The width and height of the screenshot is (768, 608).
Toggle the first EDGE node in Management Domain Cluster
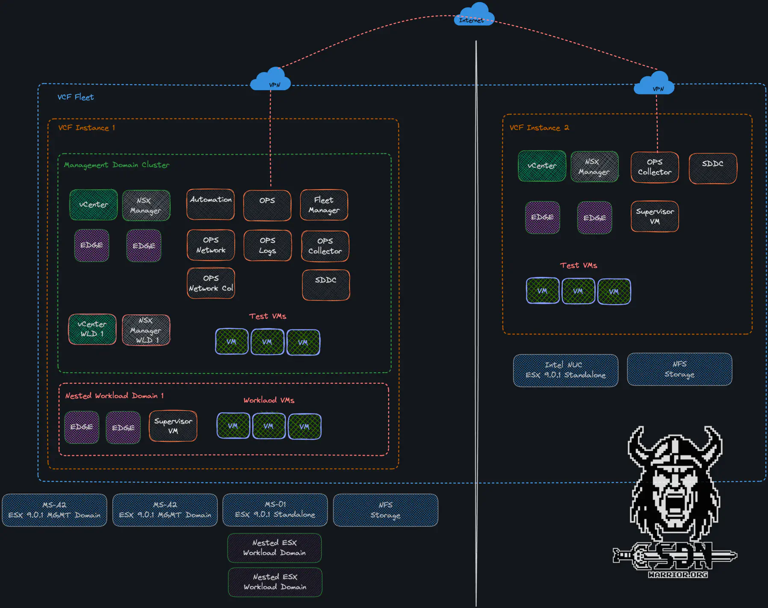point(92,245)
